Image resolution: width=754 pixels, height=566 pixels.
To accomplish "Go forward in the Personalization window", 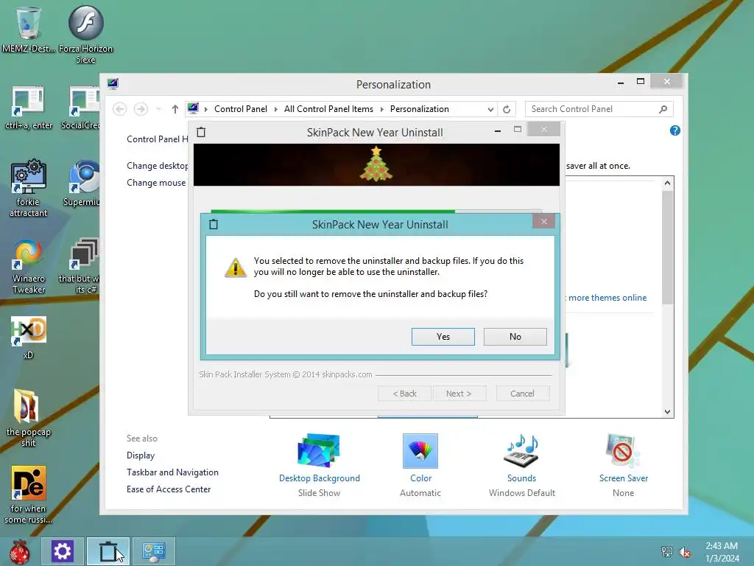I will [141, 109].
